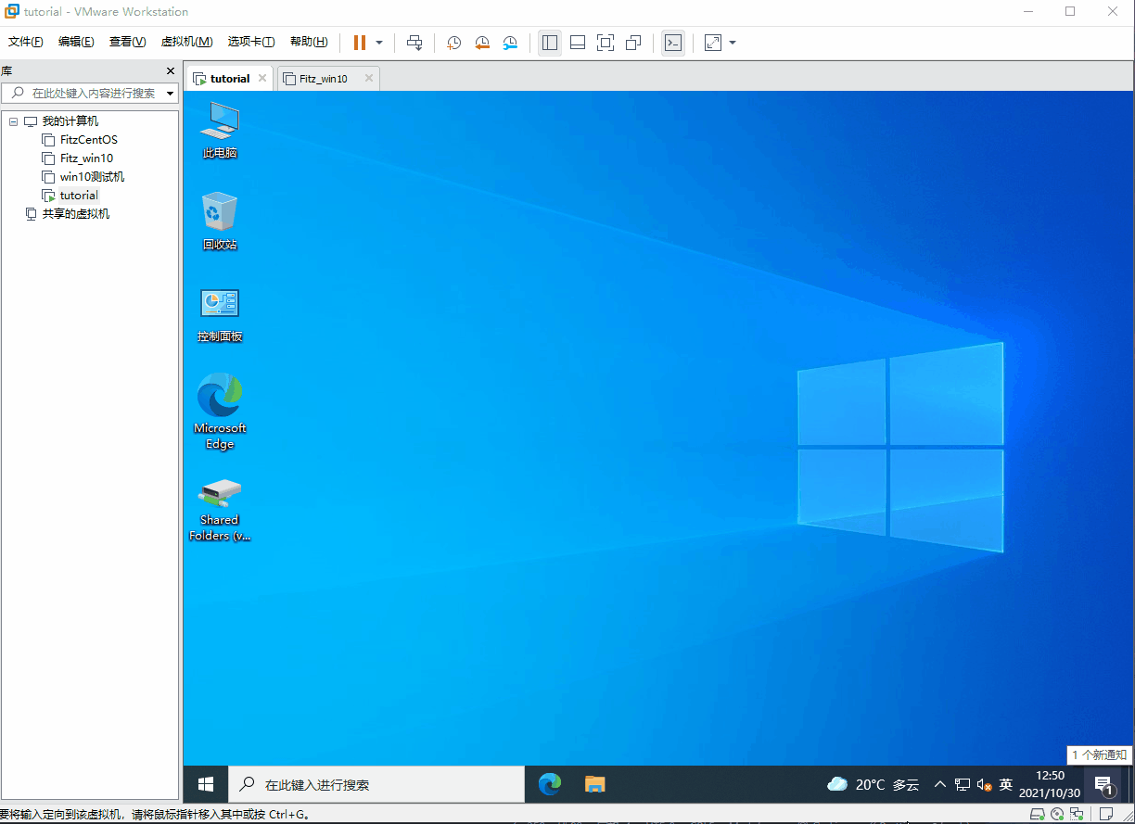Click the Send Ctrl+Alt+Del icon

[414, 43]
